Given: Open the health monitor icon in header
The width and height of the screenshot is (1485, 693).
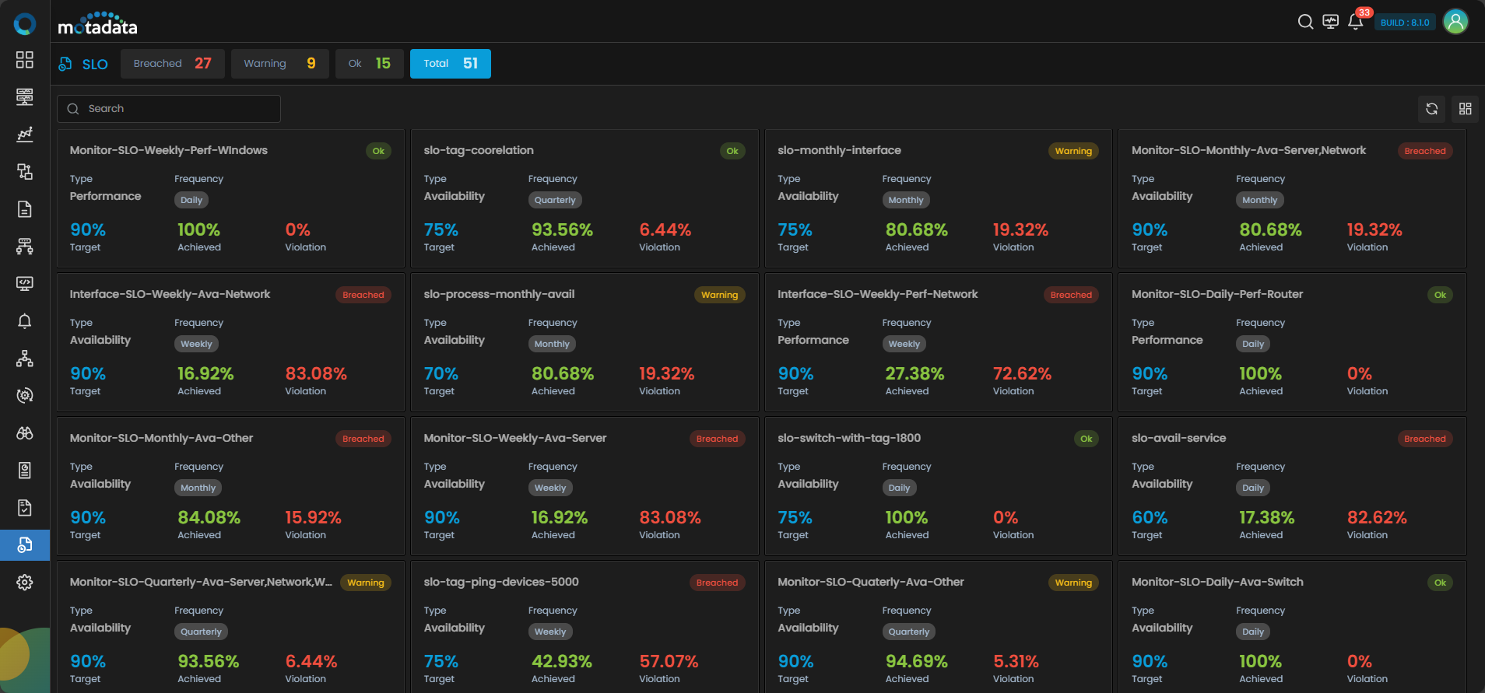Looking at the screenshot, I should coord(1330,22).
